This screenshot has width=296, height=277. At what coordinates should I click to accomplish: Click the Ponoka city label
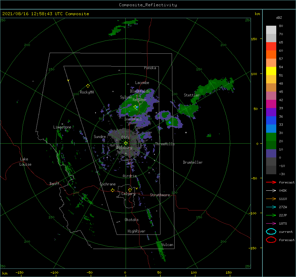[150, 68]
